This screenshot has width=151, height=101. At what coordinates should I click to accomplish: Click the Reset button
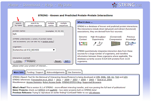point(58,61)
